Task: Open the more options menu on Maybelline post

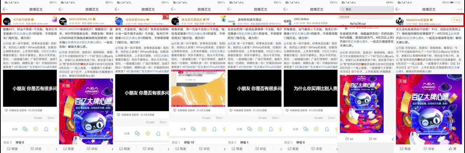Action: (x=460, y=9)
